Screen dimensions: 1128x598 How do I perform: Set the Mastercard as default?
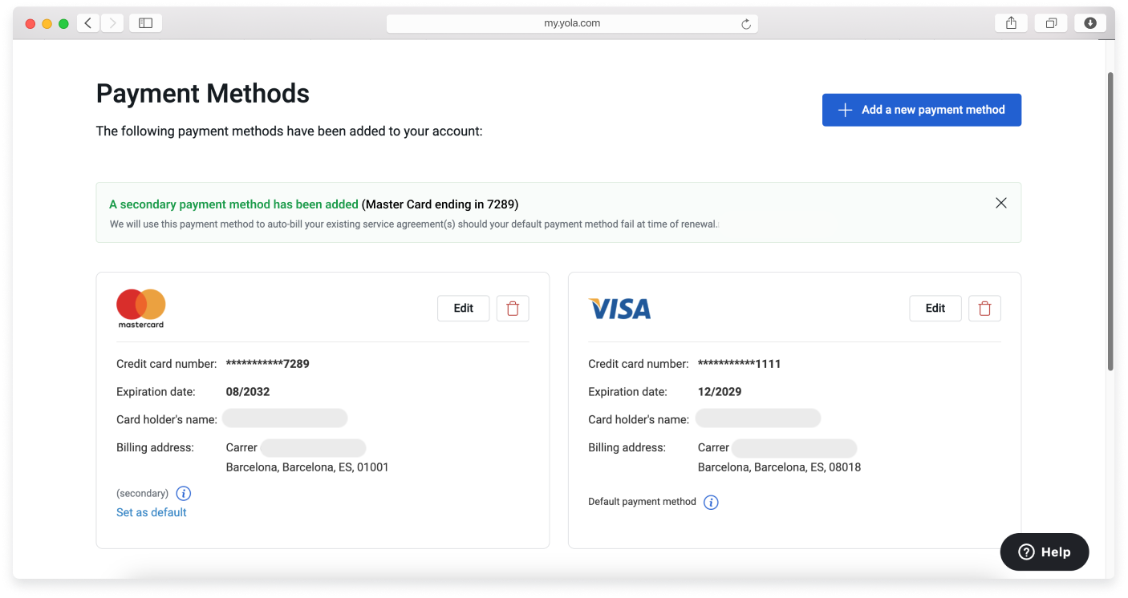click(151, 512)
